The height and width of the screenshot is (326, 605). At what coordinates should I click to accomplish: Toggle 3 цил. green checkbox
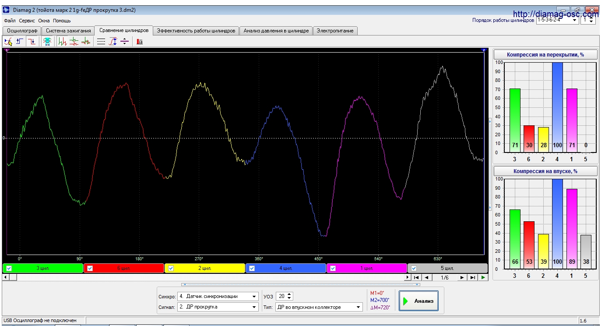coord(9,268)
